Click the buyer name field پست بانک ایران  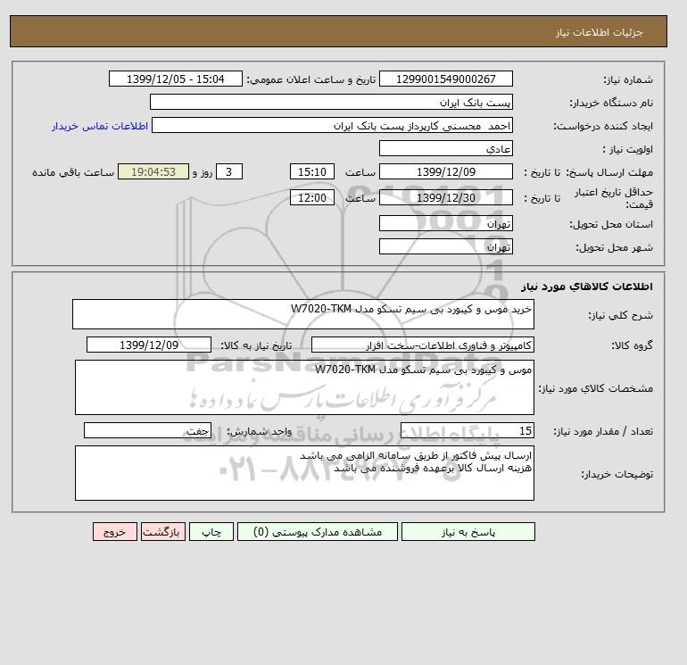pos(331,102)
